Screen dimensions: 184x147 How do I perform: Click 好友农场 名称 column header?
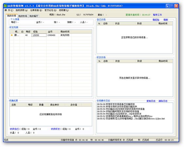[108, 61]
